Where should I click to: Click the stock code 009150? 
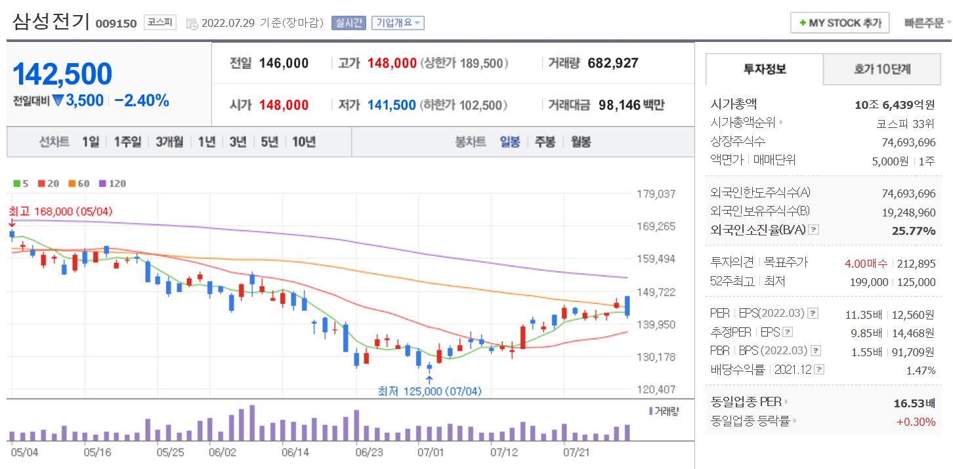point(116,24)
